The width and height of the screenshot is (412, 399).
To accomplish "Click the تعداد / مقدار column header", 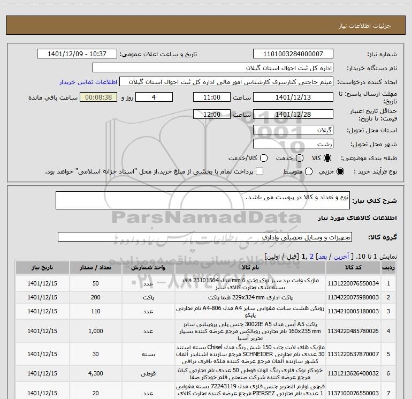I will [95, 267].
